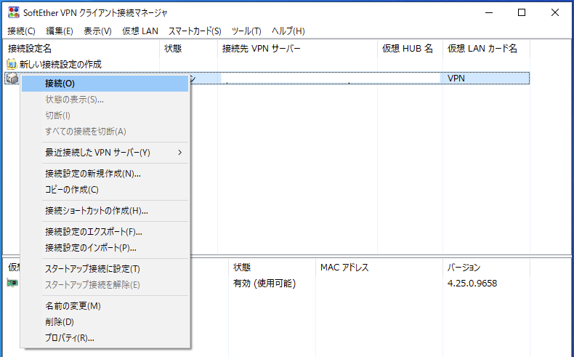Click the virtual LAN card adapter icon

[12, 283]
